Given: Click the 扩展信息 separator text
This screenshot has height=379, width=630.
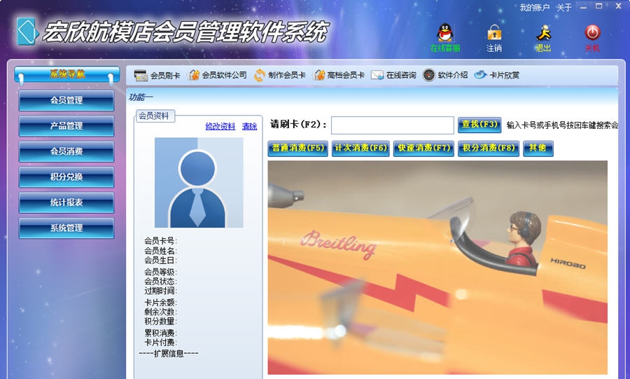Looking at the screenshot, I should 169,354.
